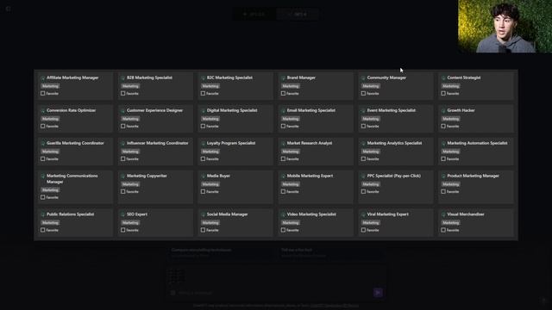Toggle Favorite for Email Marketing Specialist
Image resolution: width=552 pixels, height=310 pixels.
point(283,126)
